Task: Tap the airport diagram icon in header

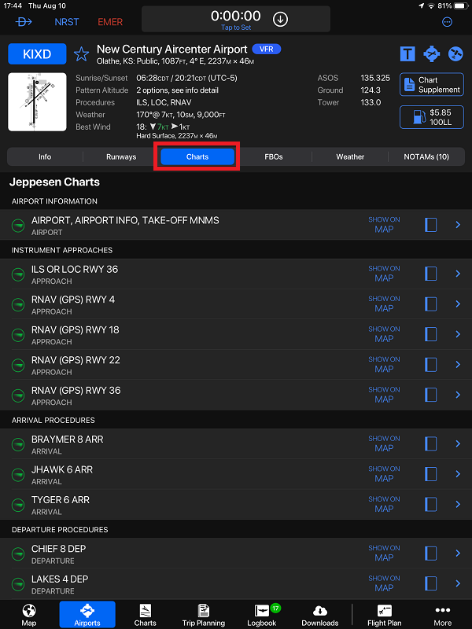Action: 431,53
